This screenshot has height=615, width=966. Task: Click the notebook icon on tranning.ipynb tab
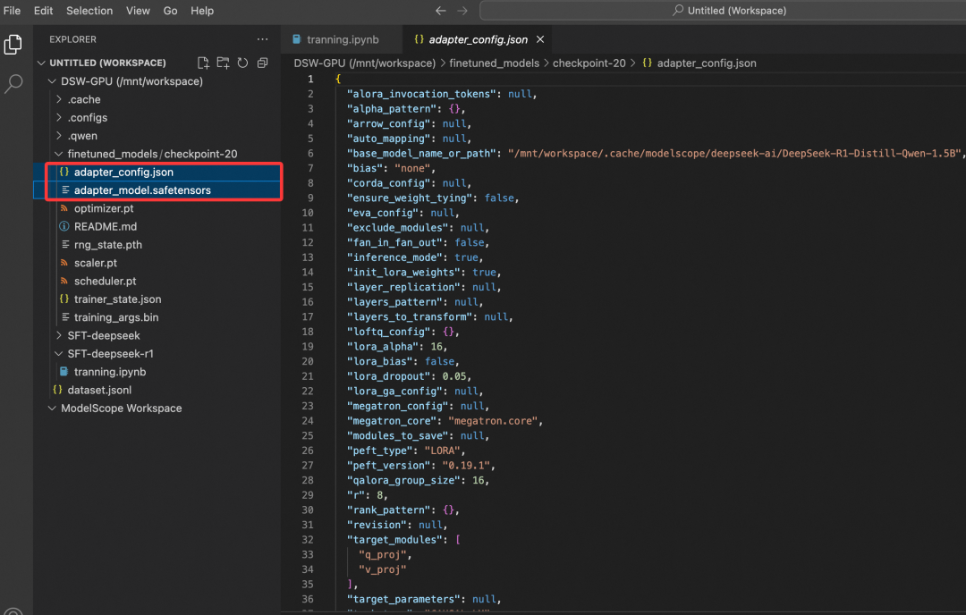coord(296,39)
